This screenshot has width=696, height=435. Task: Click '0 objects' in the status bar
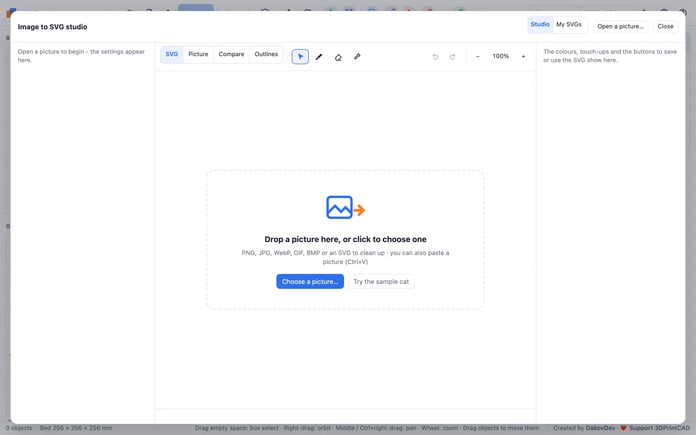pos(19,428)
